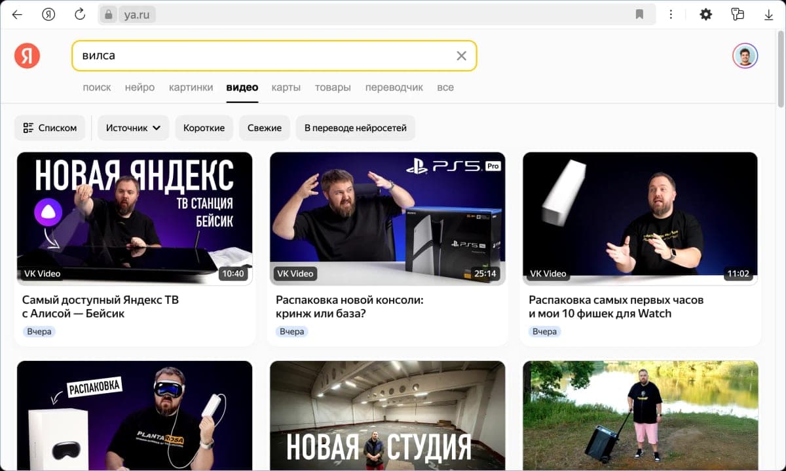Screen dimensions: 786x471
Task: Clear the search query with X
Action: (x=461, y=56)
